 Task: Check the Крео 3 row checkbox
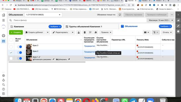[x=11, y=47]
